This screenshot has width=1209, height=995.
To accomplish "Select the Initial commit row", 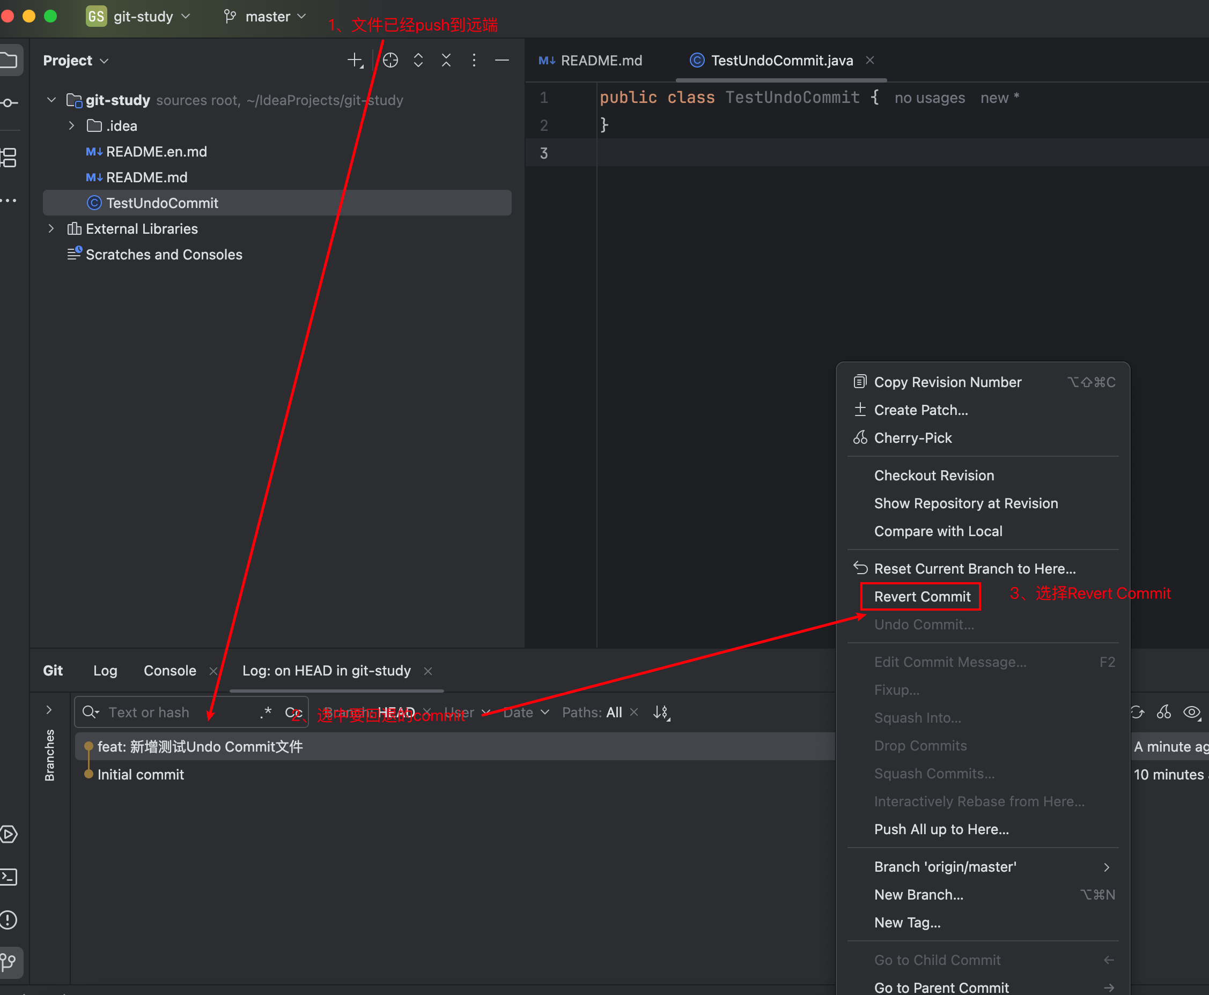I will tap(141, 774).
